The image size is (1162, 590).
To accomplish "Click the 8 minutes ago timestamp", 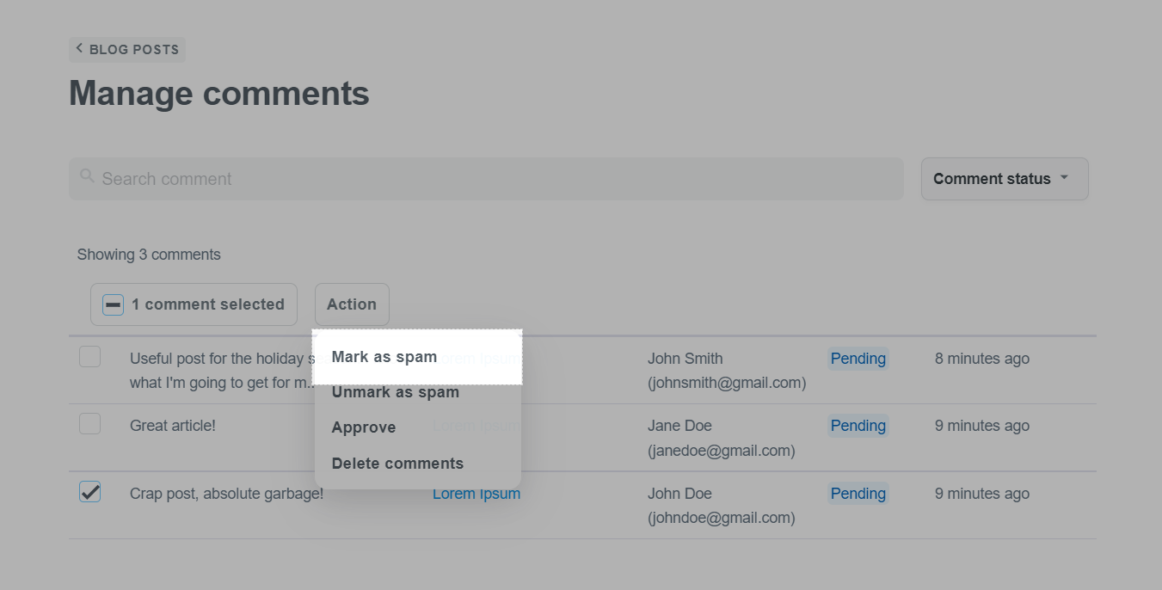I will [x=982, y=359].
